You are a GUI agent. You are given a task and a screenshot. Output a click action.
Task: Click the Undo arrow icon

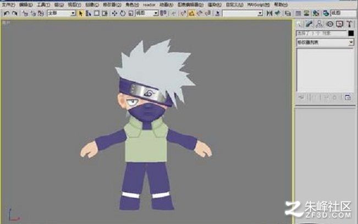point(7,13)
